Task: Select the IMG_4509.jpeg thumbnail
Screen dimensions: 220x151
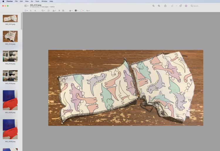Action: pyautogui.click(x=10, y=129)
